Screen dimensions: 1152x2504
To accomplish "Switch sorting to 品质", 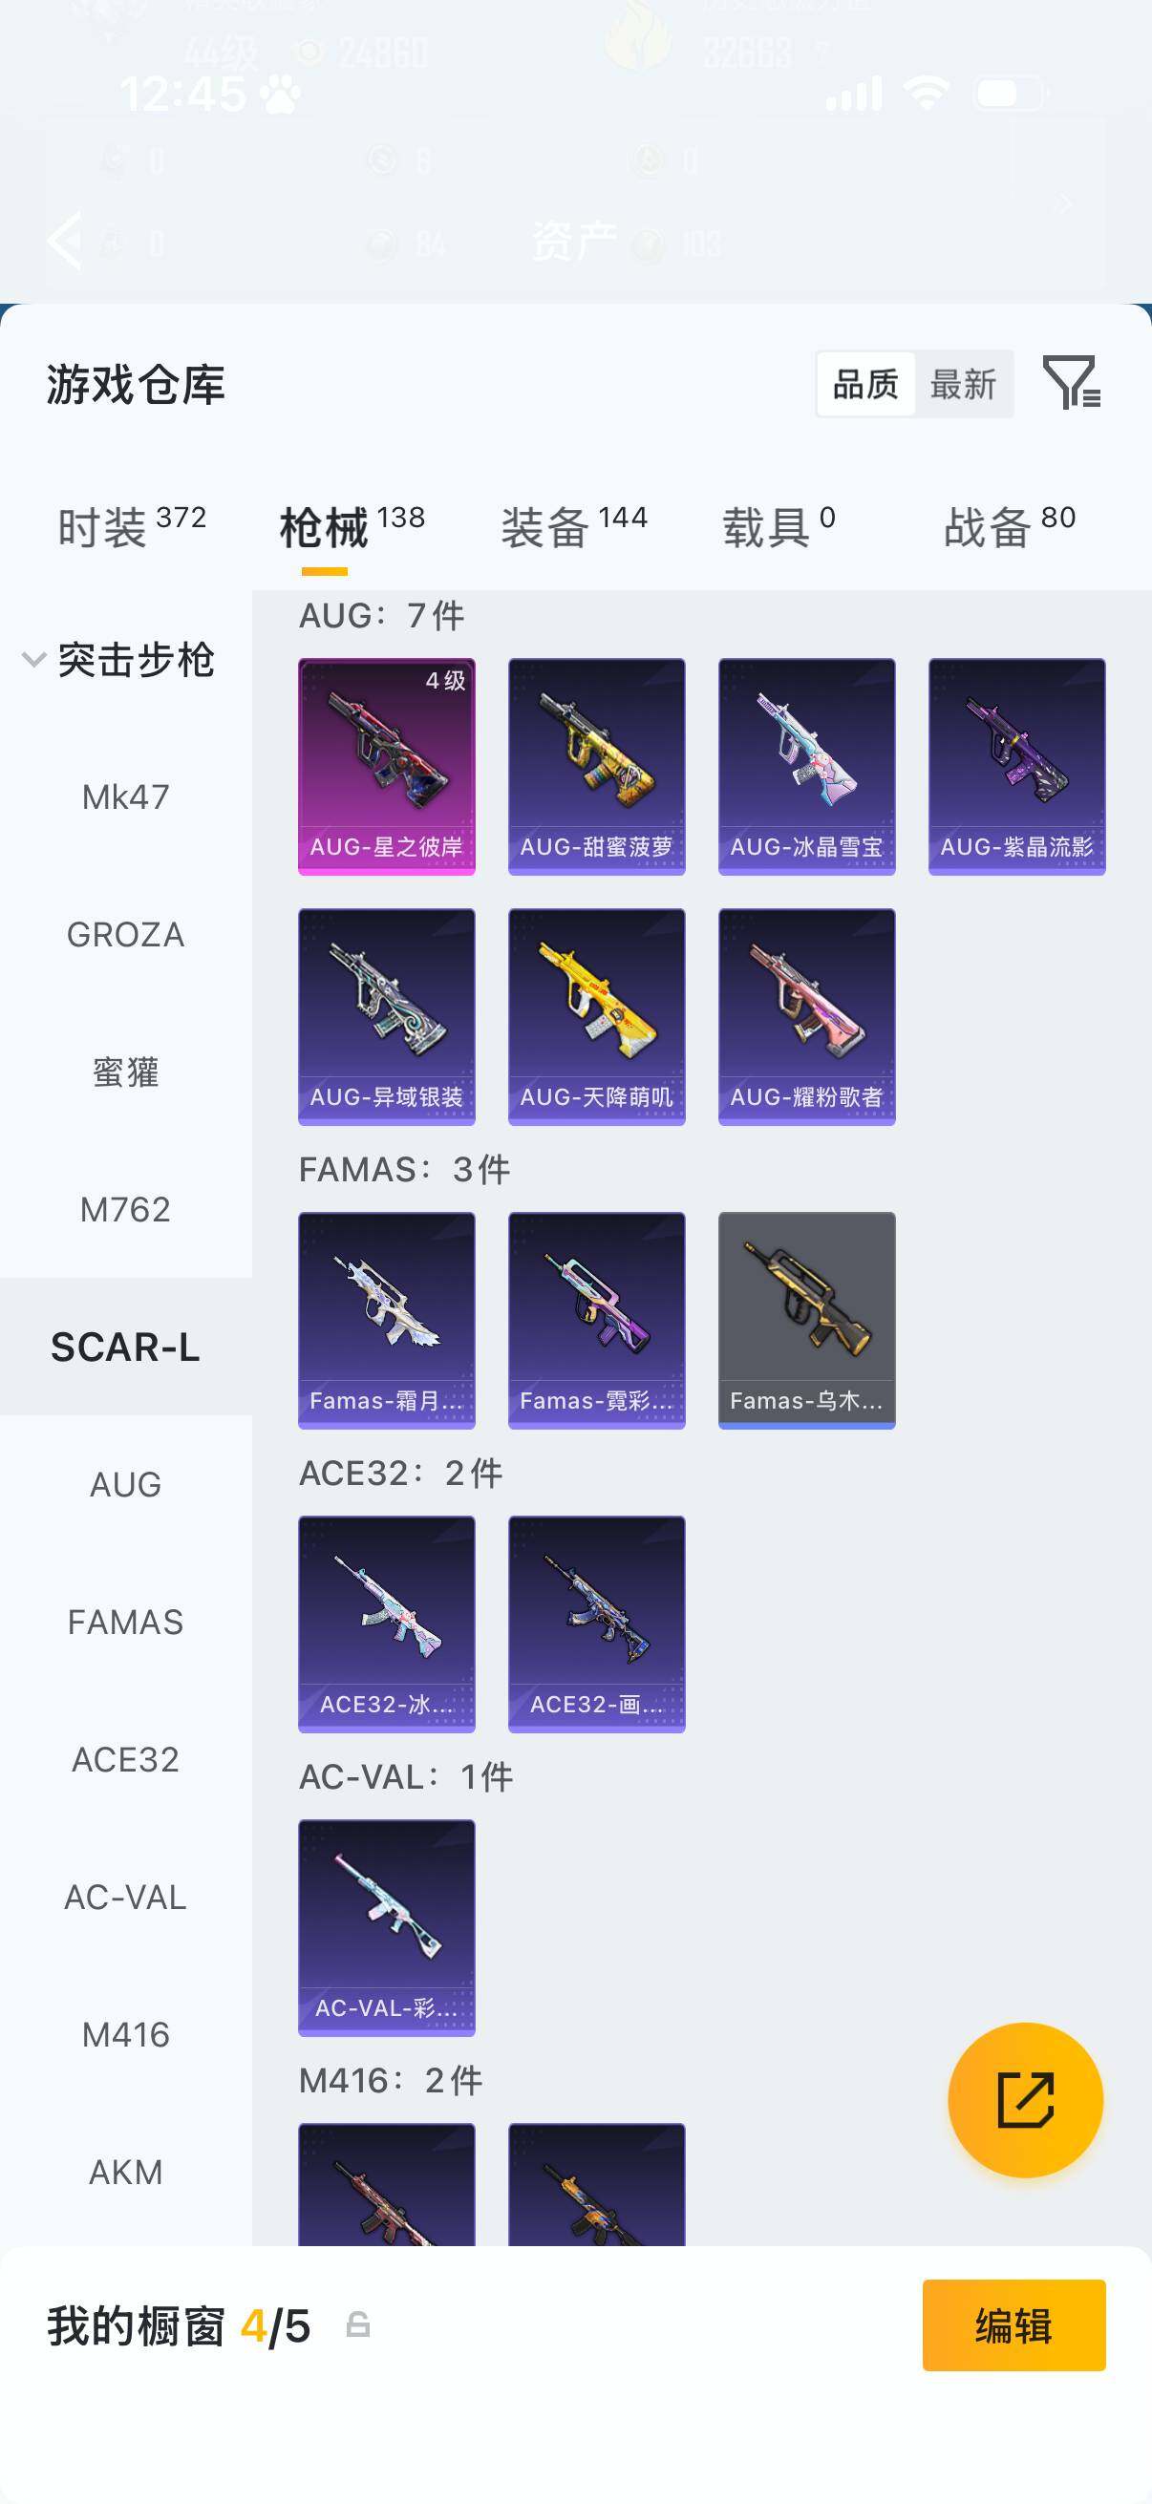I will pos(865,384).
